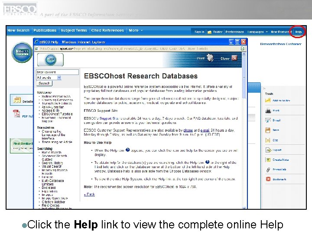Image resolution: width=312 pixels, height=234 pixels.
Task: Click the printer icon in Help window
Action: click(210, 58)
